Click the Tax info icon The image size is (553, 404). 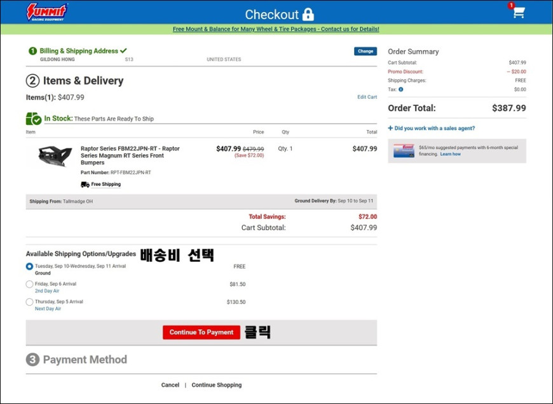400,89
